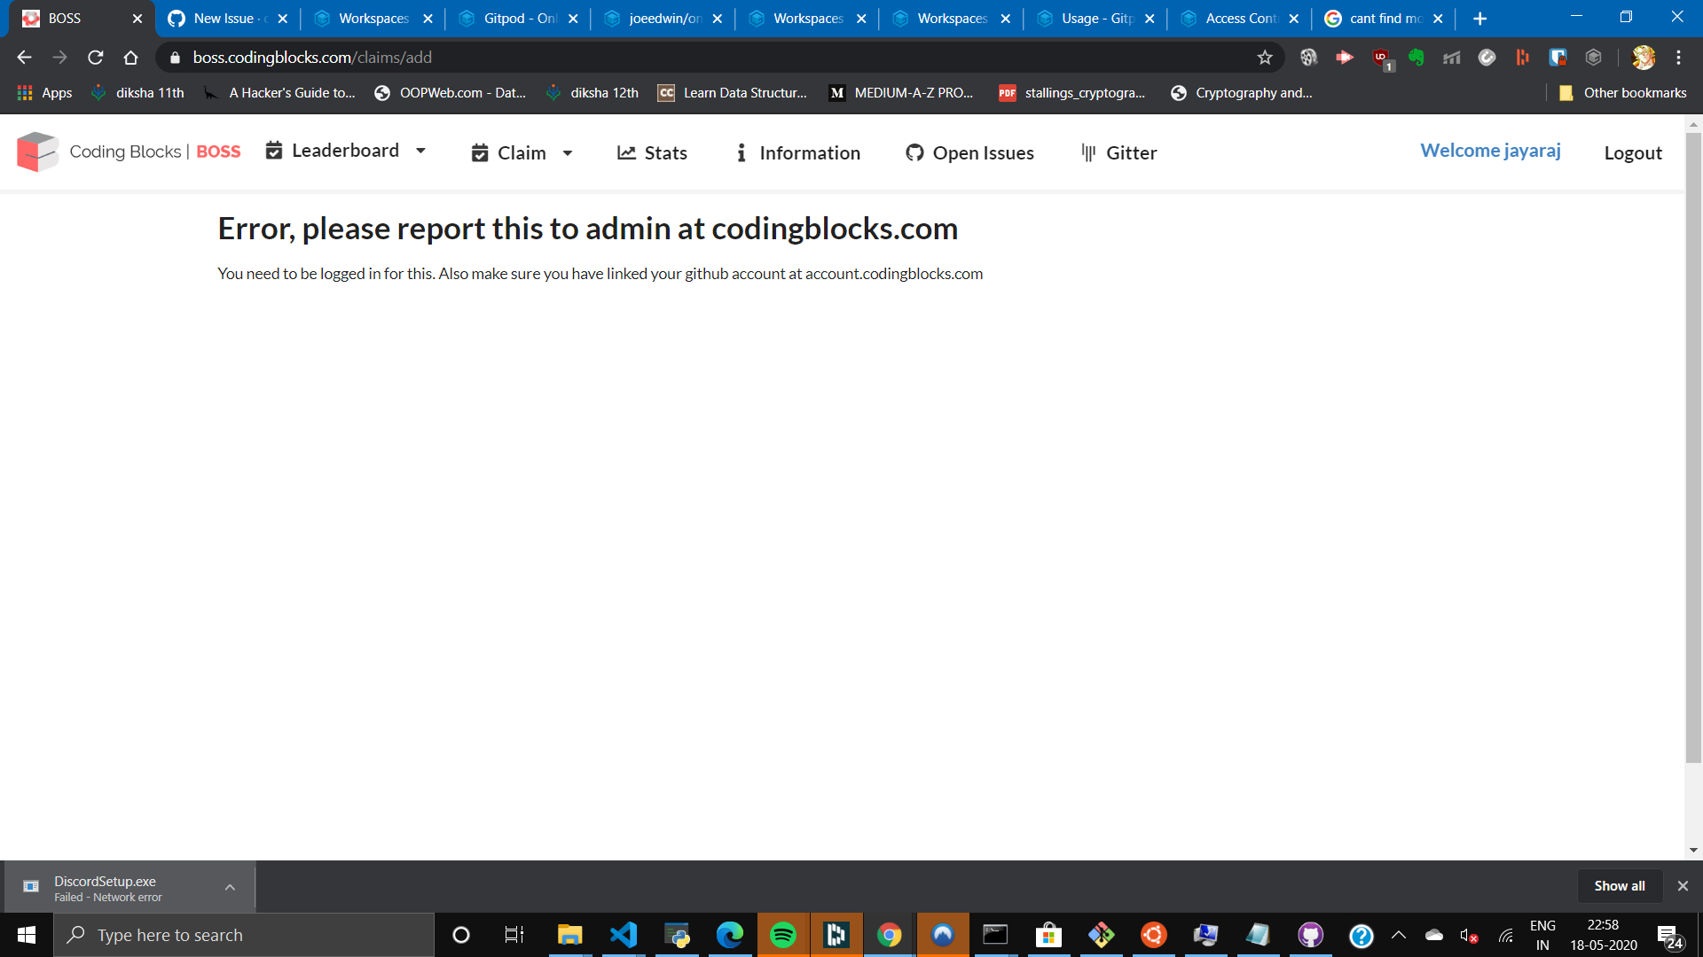Open the browser home page

(130, 58)
